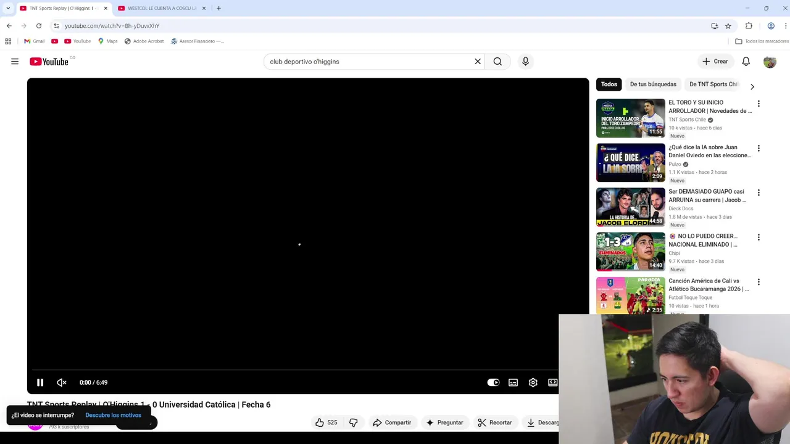Image resolution: width=790 pixels, height=444 pixels.
Task: Toggle autoplay switch in player
Action: point(493,382)
